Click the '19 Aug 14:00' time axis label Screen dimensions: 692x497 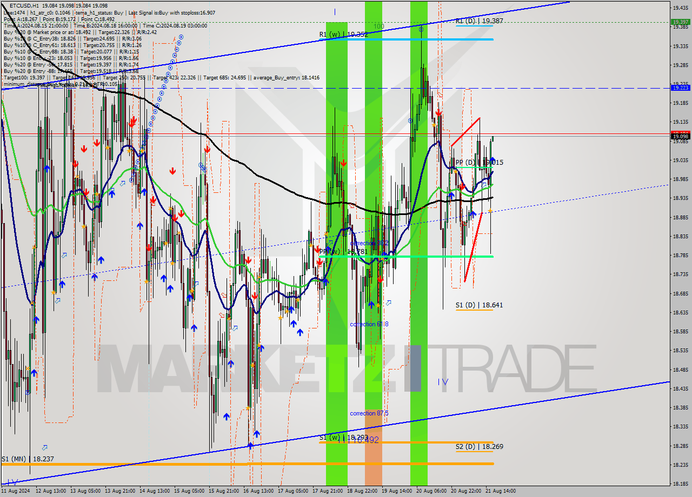tap(397, 491)
